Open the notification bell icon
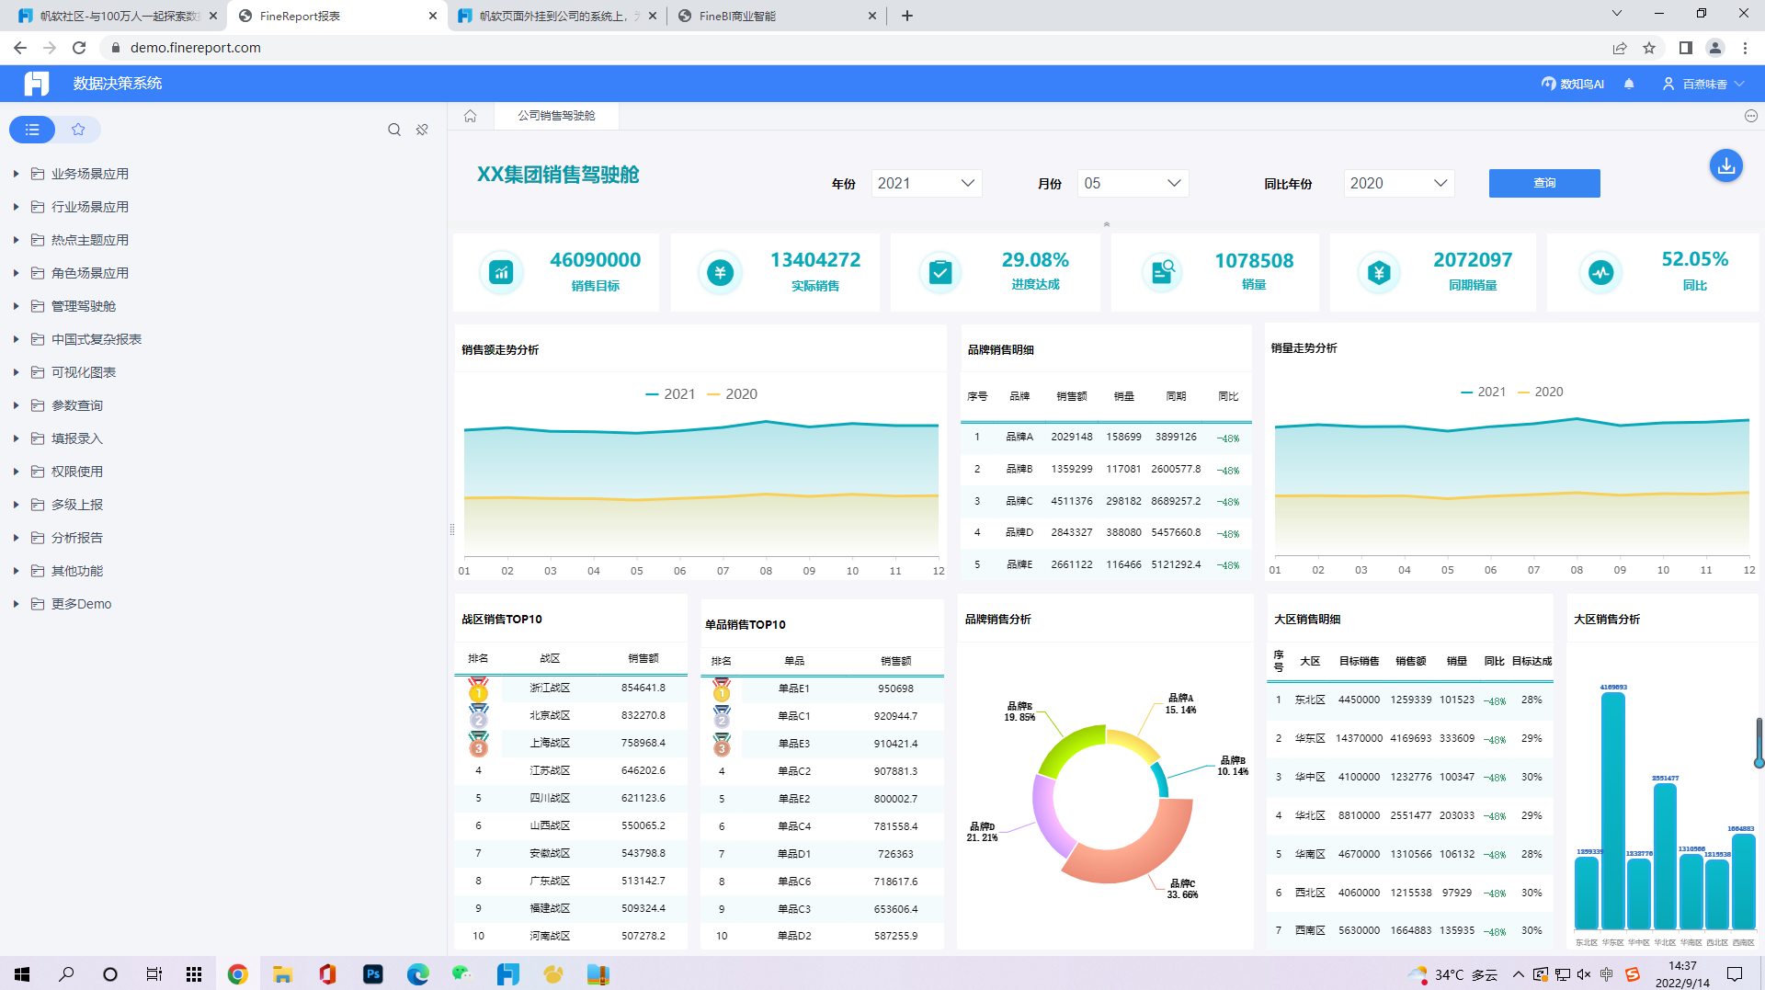The image size is (1765, 990). (x=1629, y=84)
